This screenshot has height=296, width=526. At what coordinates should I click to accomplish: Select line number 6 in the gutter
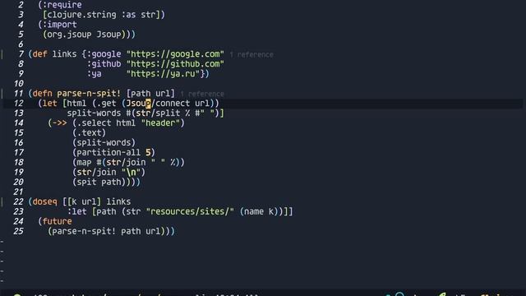click(x=21, y=44)
